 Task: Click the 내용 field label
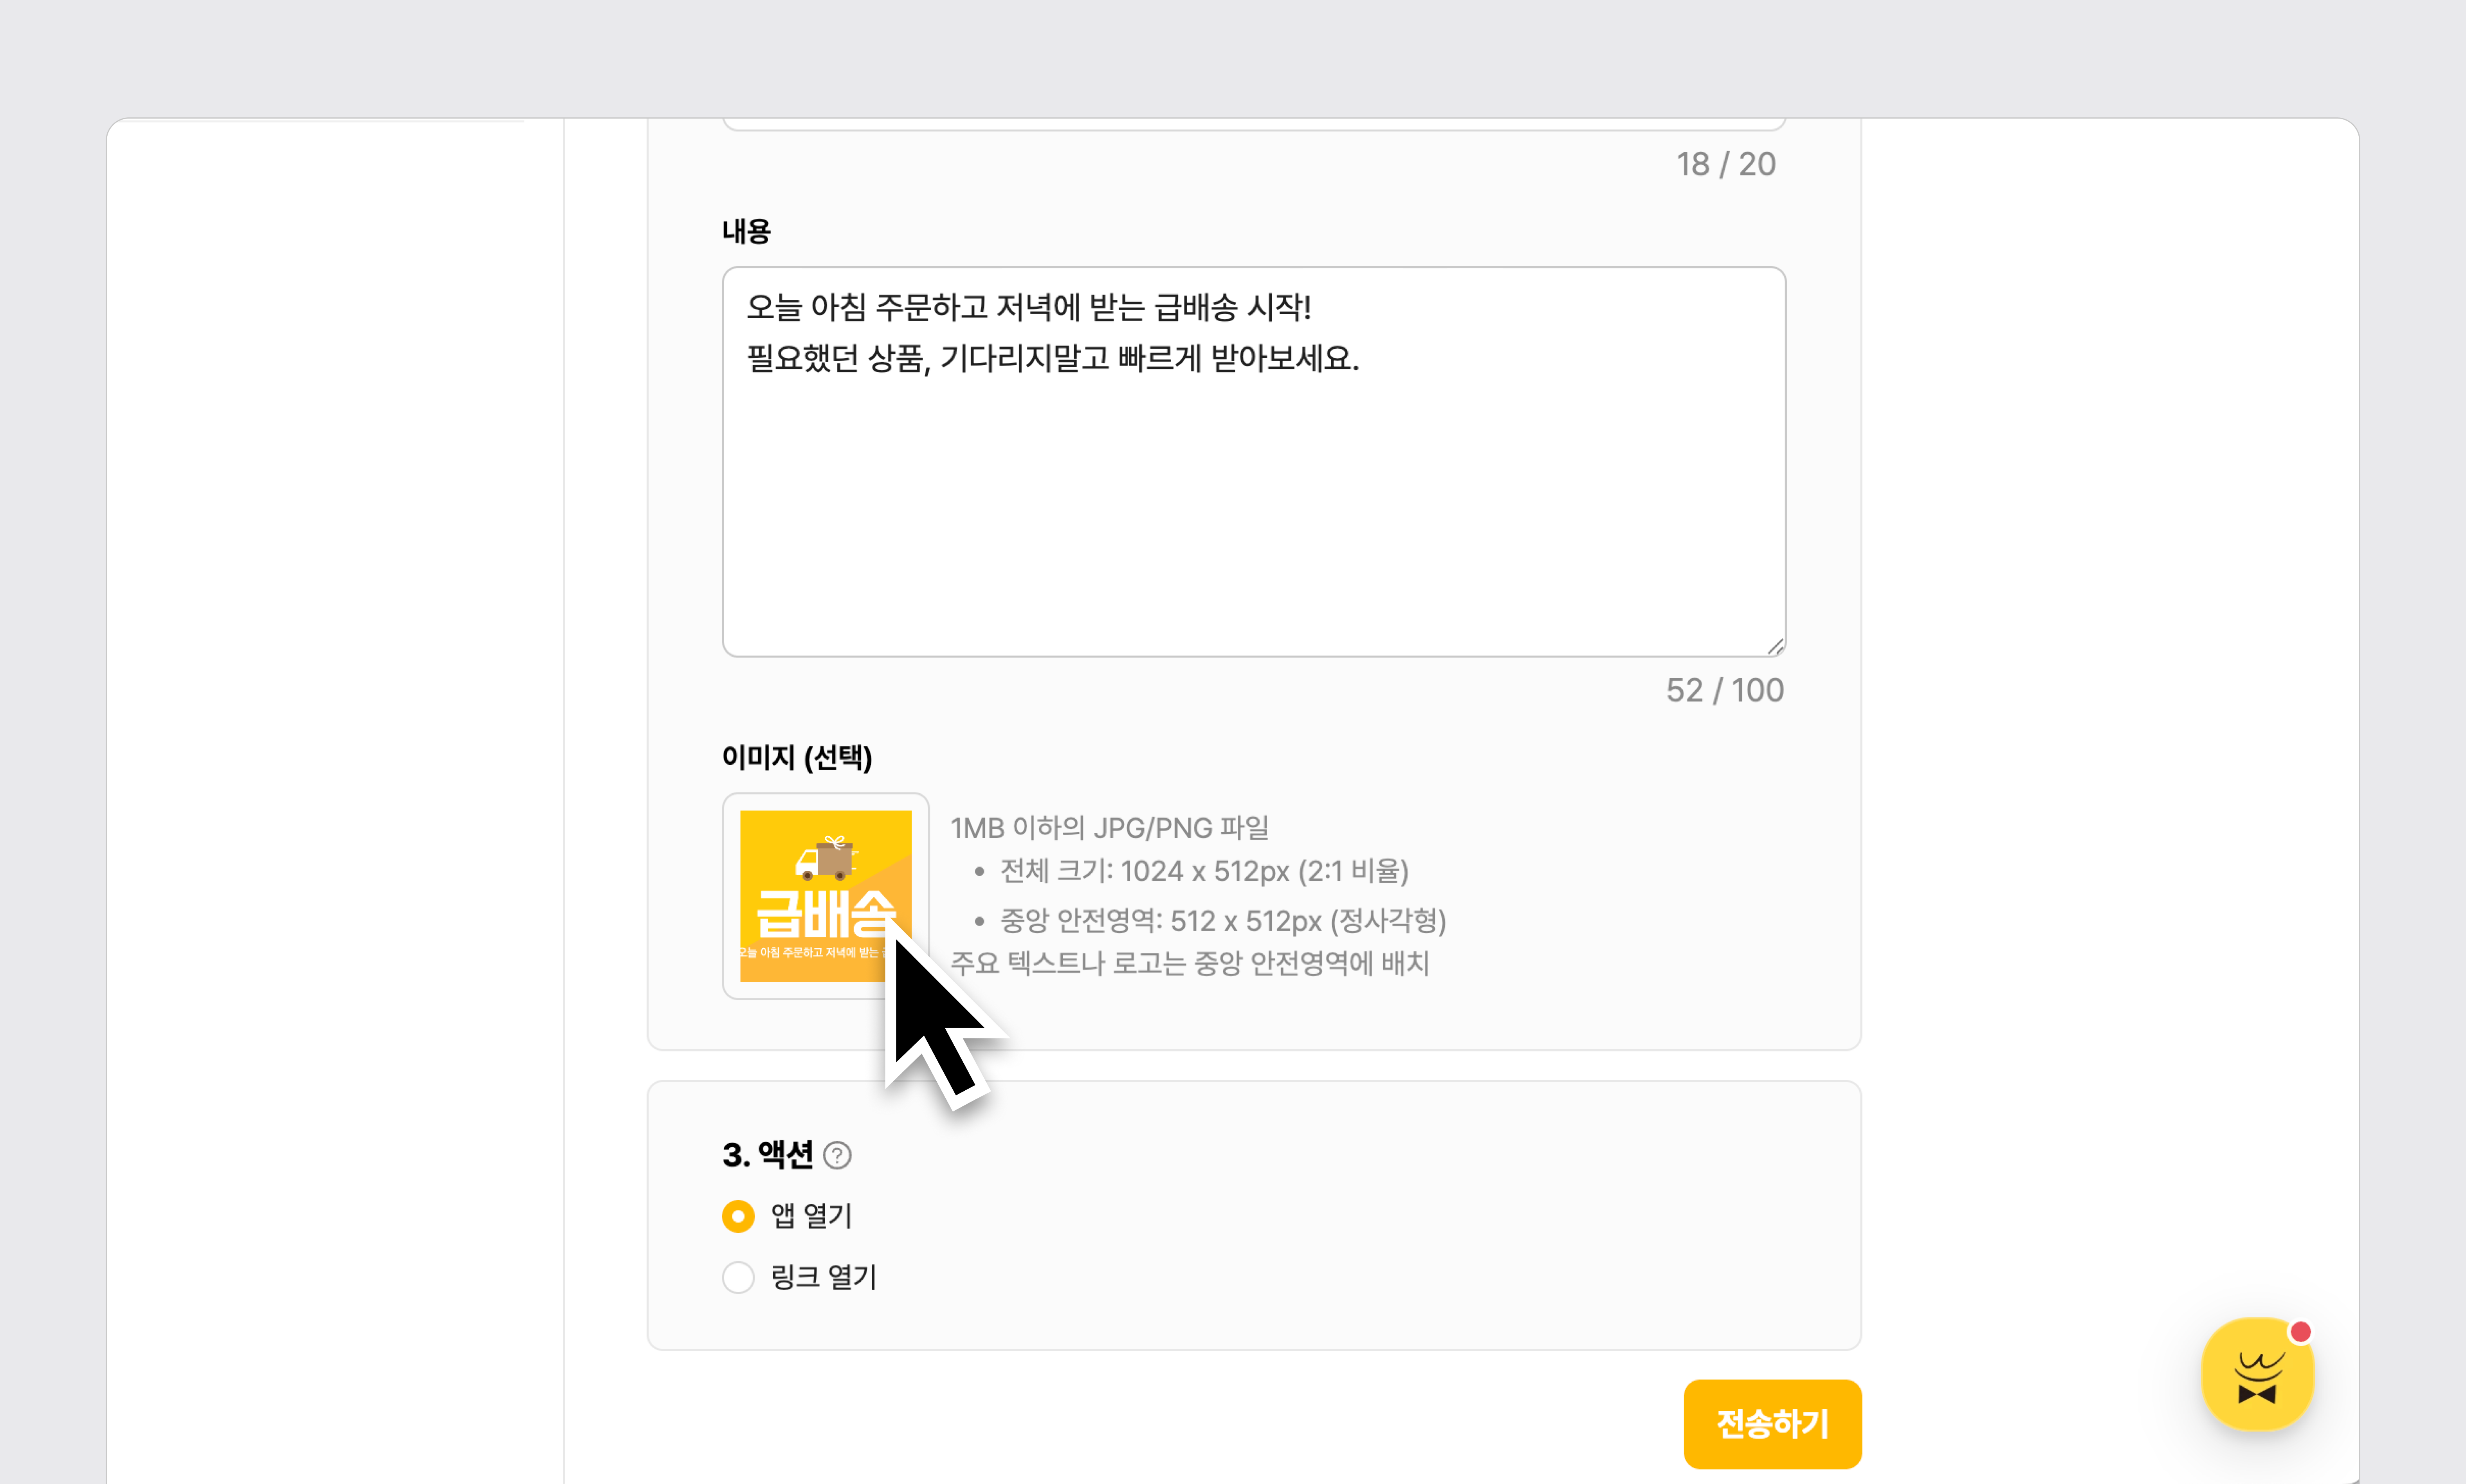click(x=746, y=231)
